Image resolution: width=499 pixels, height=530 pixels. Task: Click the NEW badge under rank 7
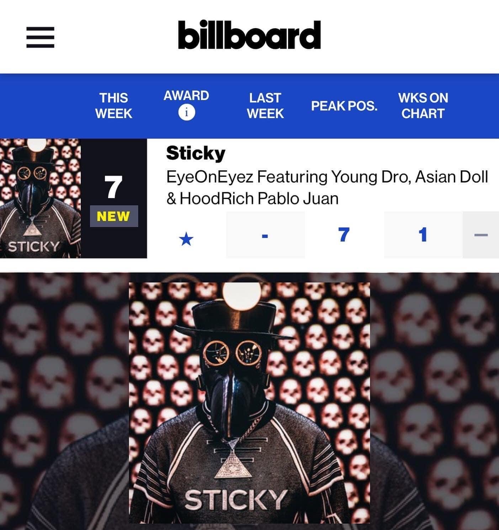(x=114, y=216)
